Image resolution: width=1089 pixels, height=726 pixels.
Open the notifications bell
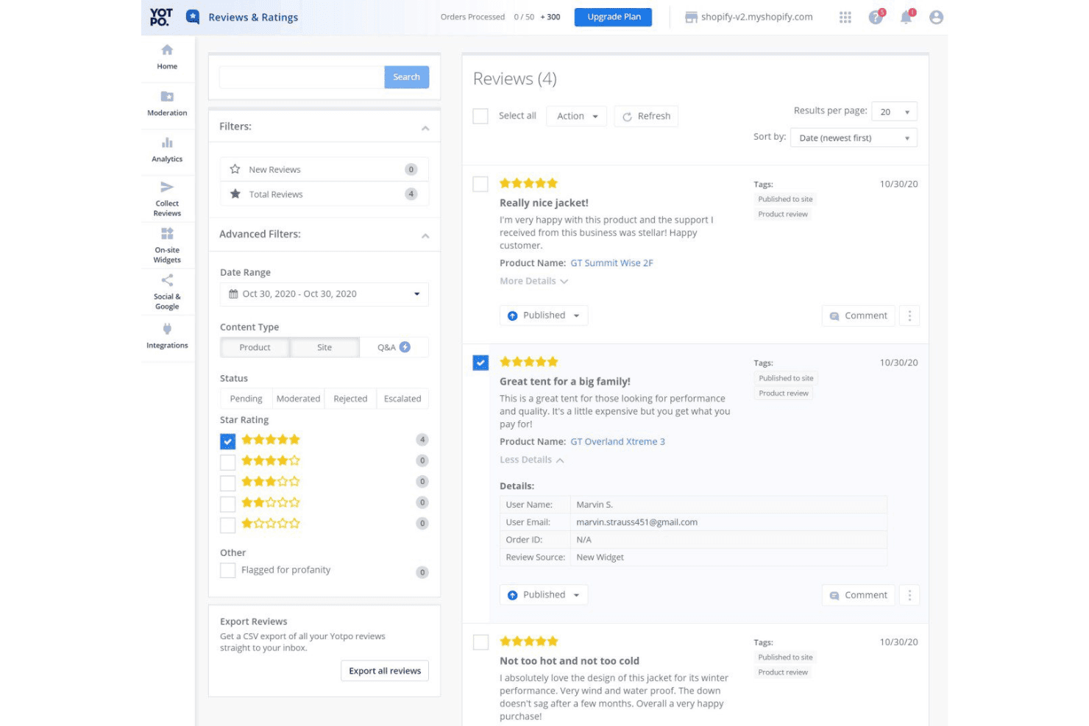907,17
